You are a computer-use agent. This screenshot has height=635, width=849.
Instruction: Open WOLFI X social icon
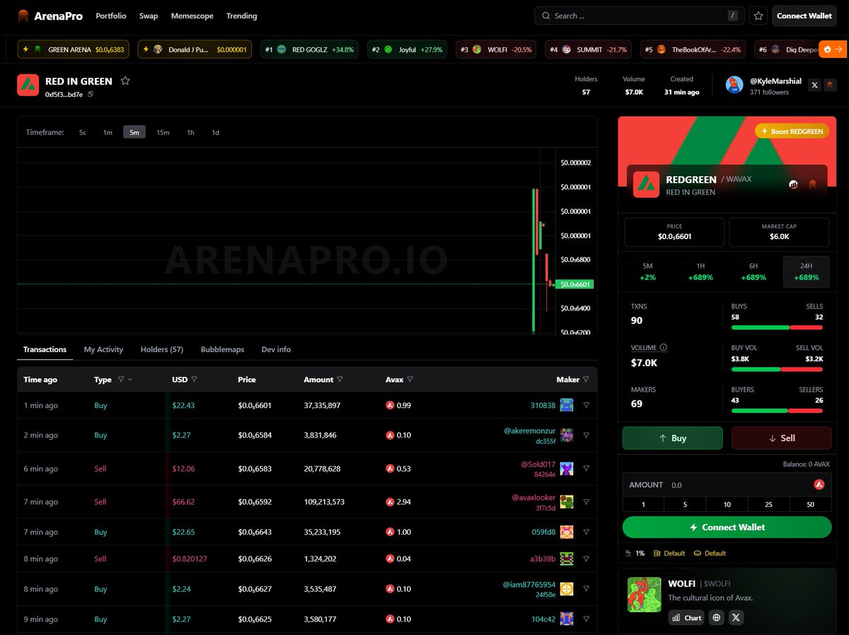pyautogui.click(x=737, y=618)
